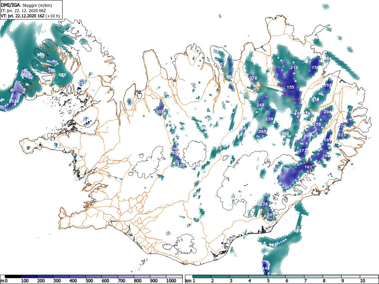Click the visibility value 569 on map
Viewport: 379px width, 284px height.
pyautogui.click(x=41, y=55)
